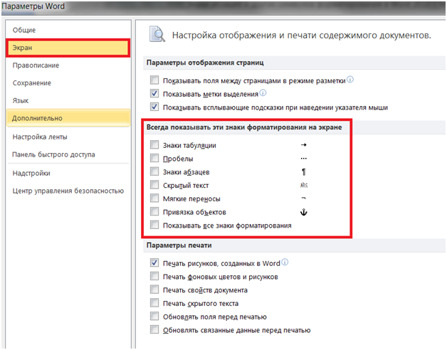Open the Общие category
This screenshot has width=447, height=350.
[x=68, y=30]
